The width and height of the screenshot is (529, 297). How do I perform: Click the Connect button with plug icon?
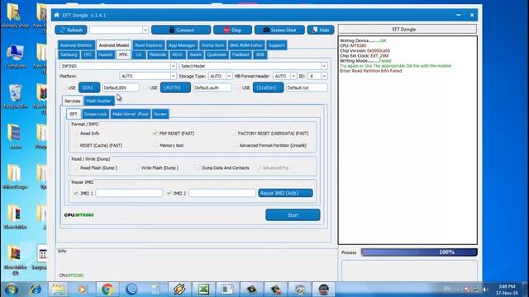point(181,30)
